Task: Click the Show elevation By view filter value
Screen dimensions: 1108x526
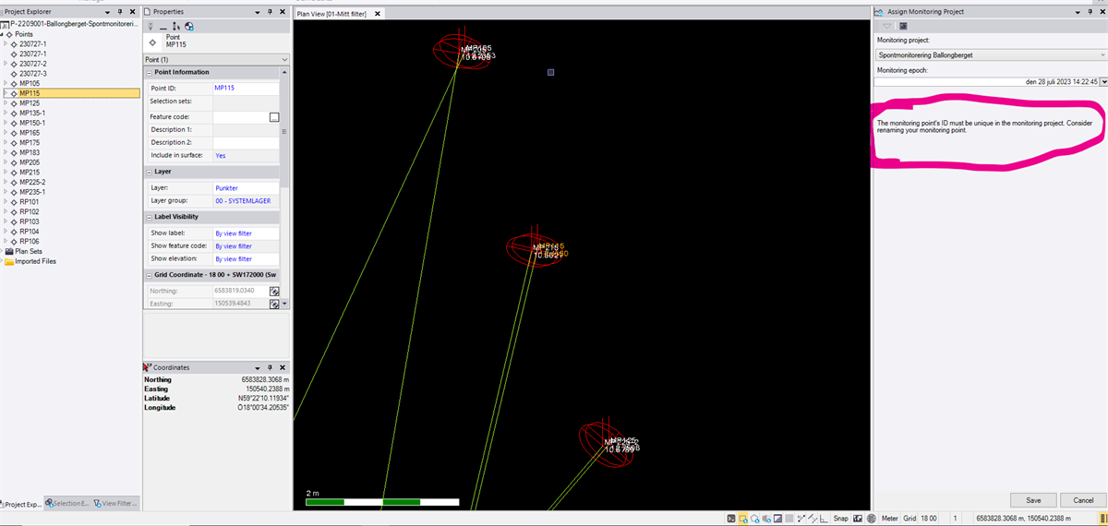Action: (234, 259)
